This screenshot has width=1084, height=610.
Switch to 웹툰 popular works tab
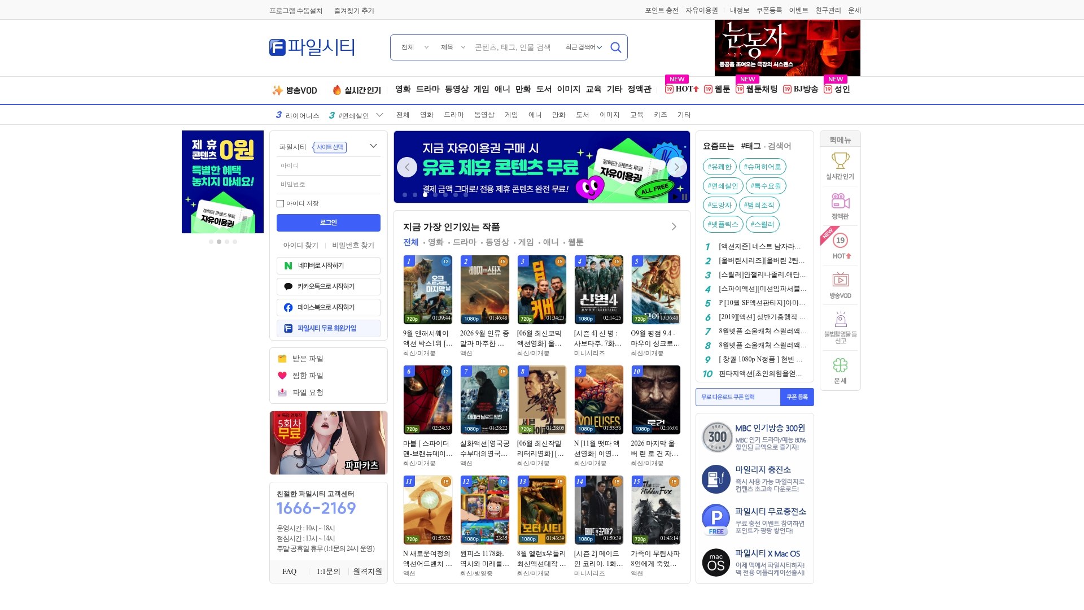tap(575, 242)
